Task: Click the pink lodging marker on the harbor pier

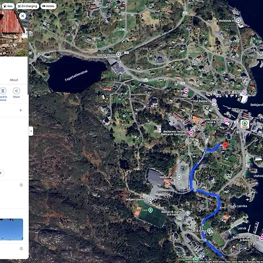Action: click(x=245, y=92)
